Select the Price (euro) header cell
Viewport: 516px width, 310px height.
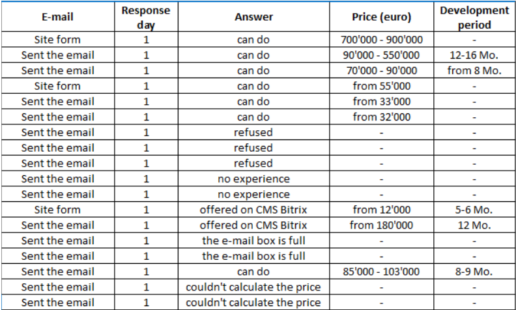coord(381,18)
